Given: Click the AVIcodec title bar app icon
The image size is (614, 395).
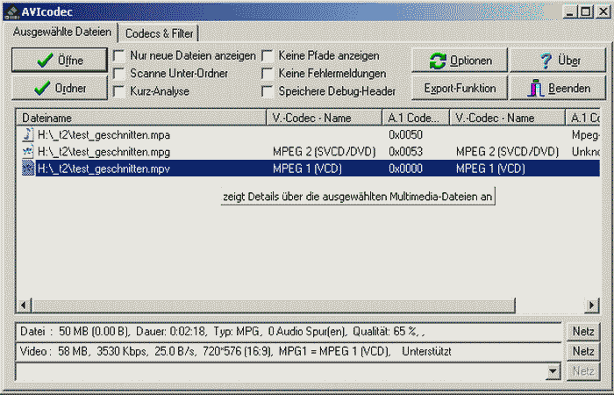Looking at the screenshot, I should (12, 11).
